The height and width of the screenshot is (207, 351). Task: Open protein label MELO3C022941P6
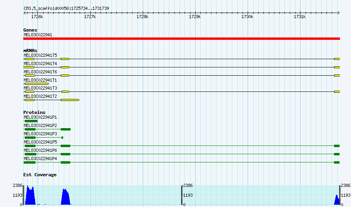40,150
